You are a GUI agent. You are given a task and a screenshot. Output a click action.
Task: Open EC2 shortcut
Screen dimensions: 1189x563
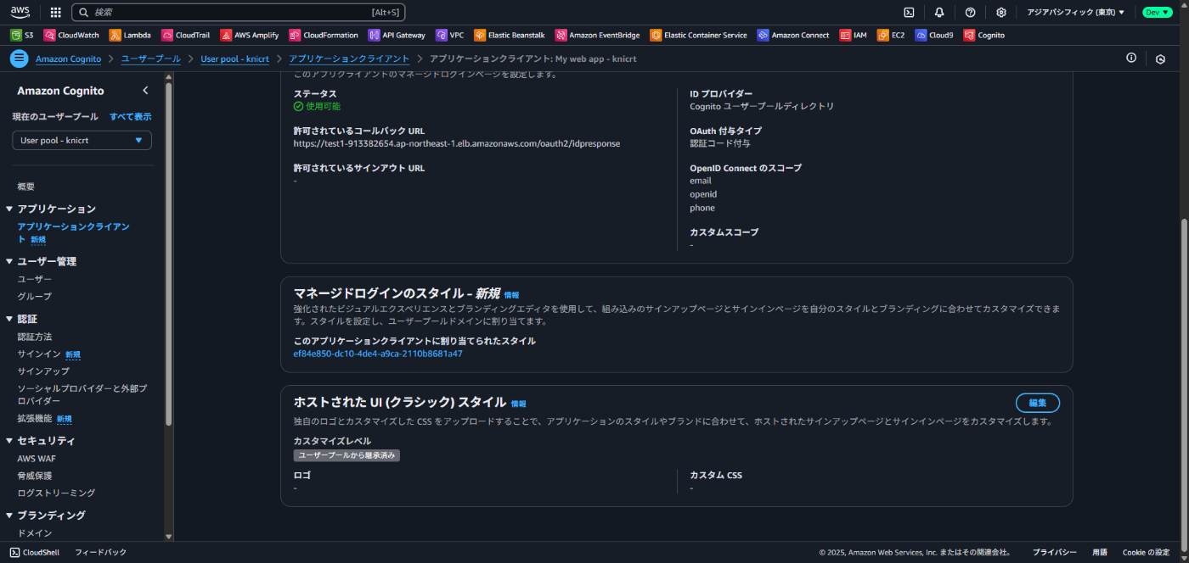point(891,35)
